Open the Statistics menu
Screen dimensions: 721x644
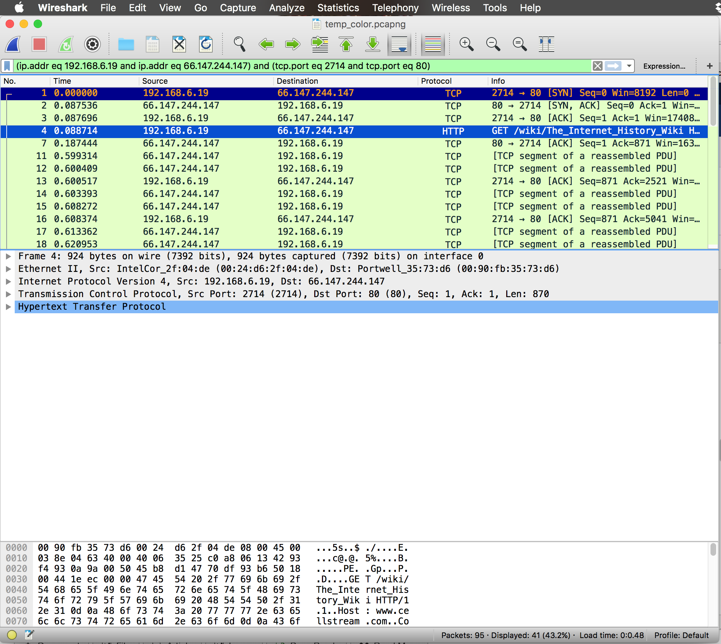coord(338,8)
